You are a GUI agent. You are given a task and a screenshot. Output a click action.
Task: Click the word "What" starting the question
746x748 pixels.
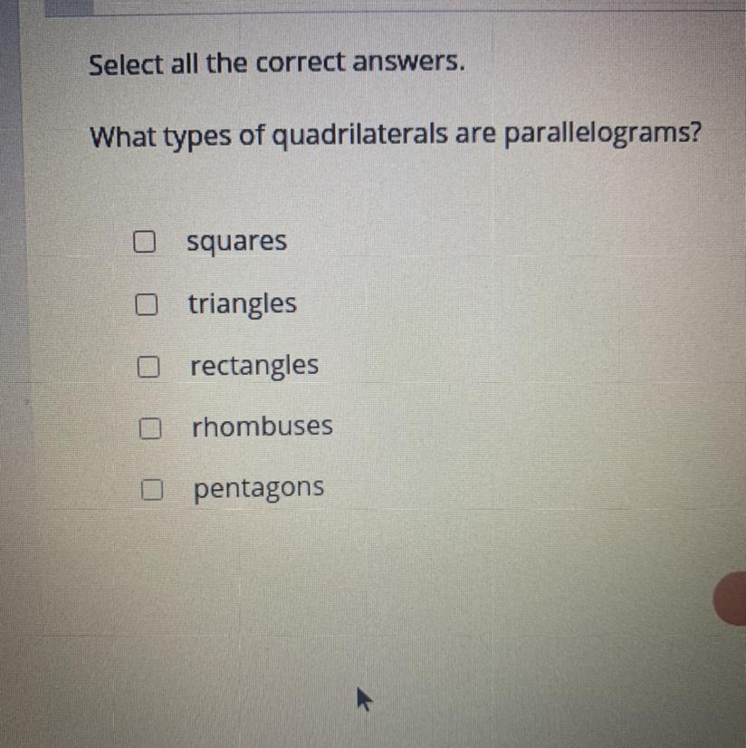[123, 137]
